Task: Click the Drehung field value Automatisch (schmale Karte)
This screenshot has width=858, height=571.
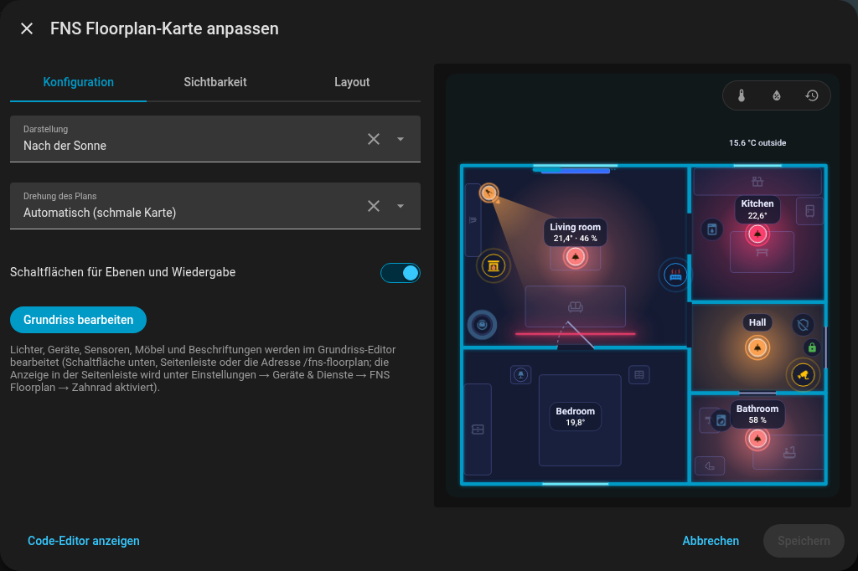Action: pyautogui.click(x=100, y=213)
